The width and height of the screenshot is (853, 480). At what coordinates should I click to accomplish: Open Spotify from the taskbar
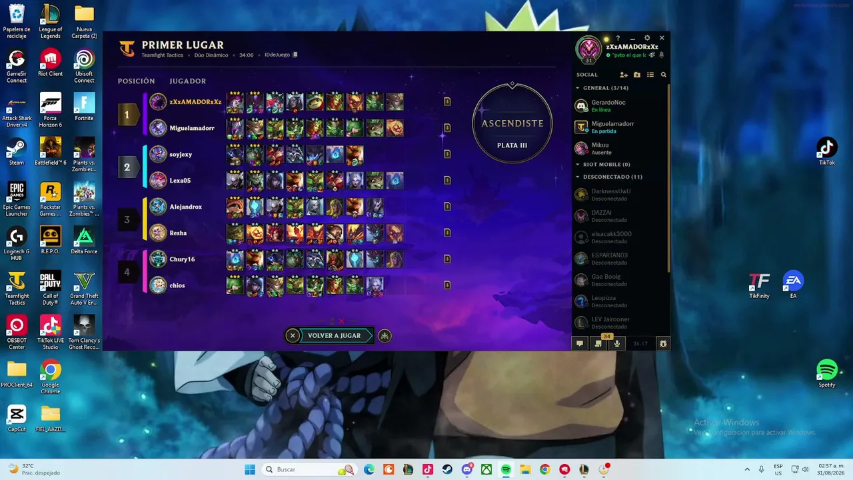[506, 469]
